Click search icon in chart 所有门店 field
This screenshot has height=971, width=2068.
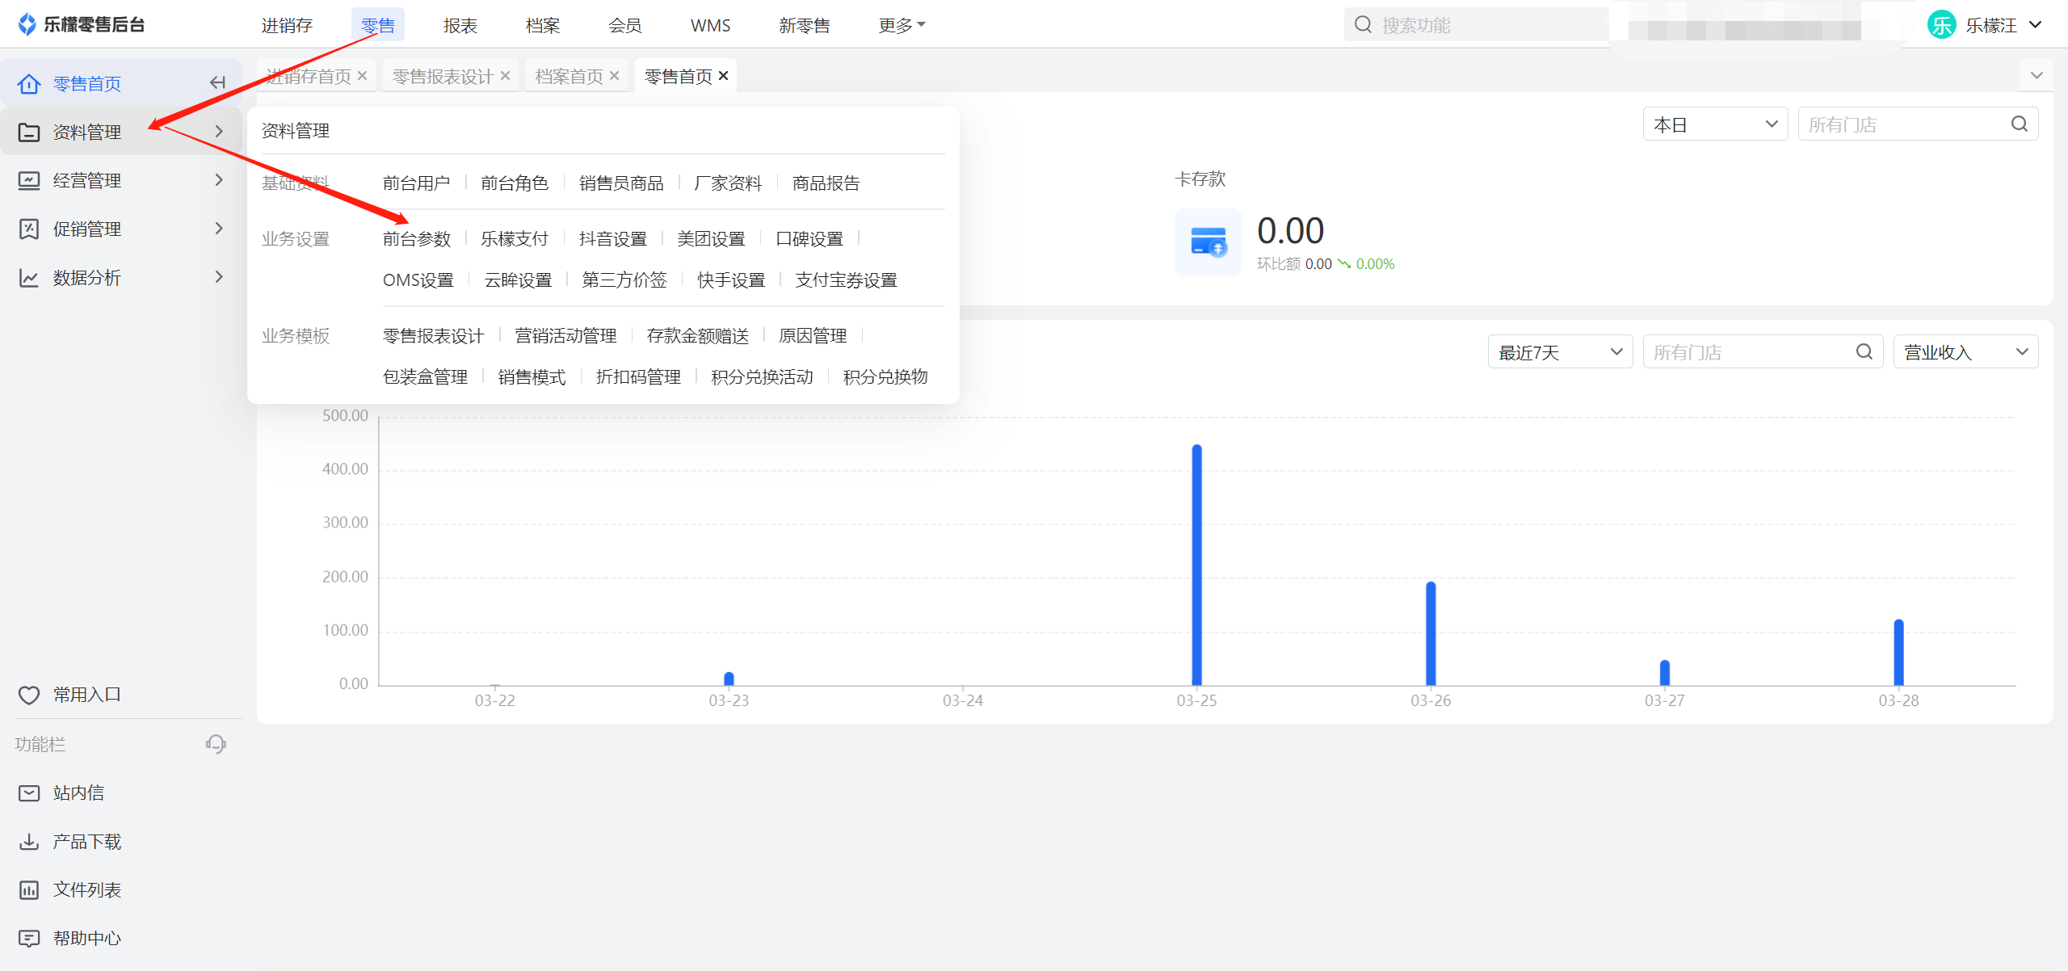click(x=1864, y=351)
